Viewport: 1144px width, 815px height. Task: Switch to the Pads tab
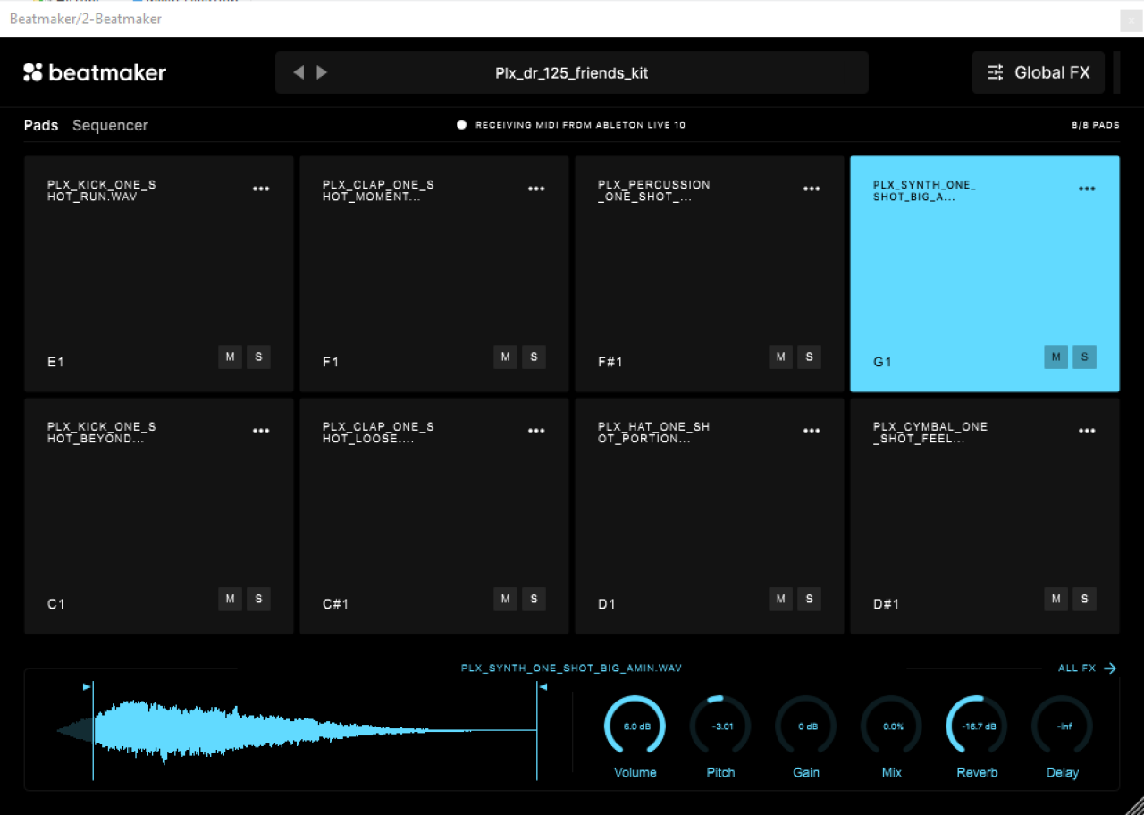41,125
